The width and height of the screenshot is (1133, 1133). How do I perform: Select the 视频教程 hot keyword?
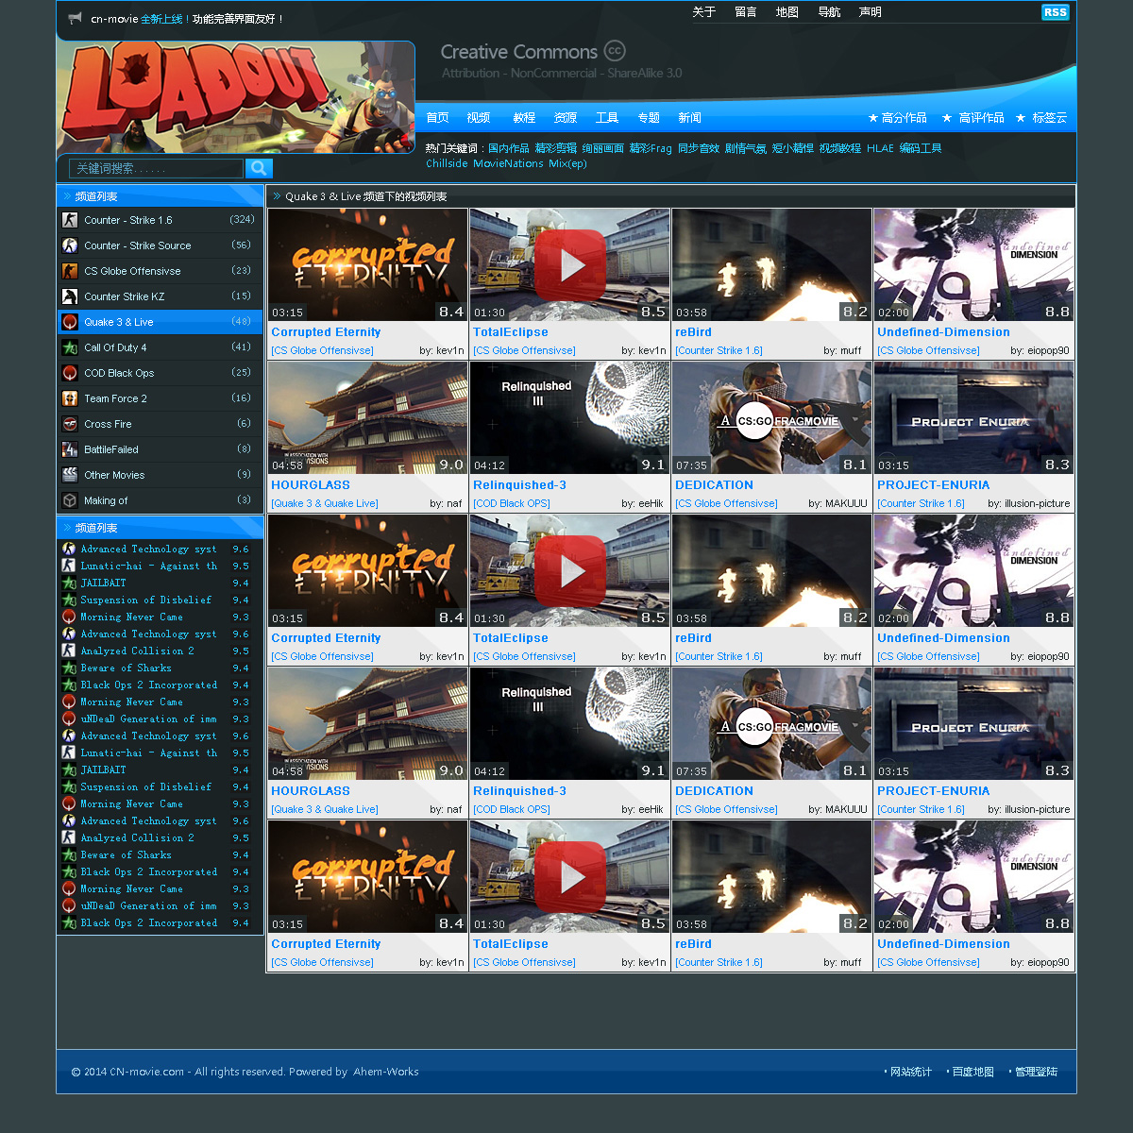(840, 148)
